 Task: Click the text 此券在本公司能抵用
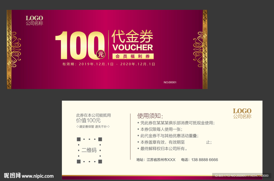coord(93,115)
